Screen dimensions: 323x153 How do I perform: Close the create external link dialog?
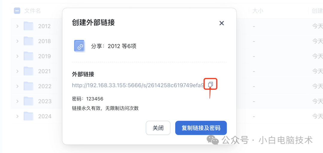click(x=221, y=23)
